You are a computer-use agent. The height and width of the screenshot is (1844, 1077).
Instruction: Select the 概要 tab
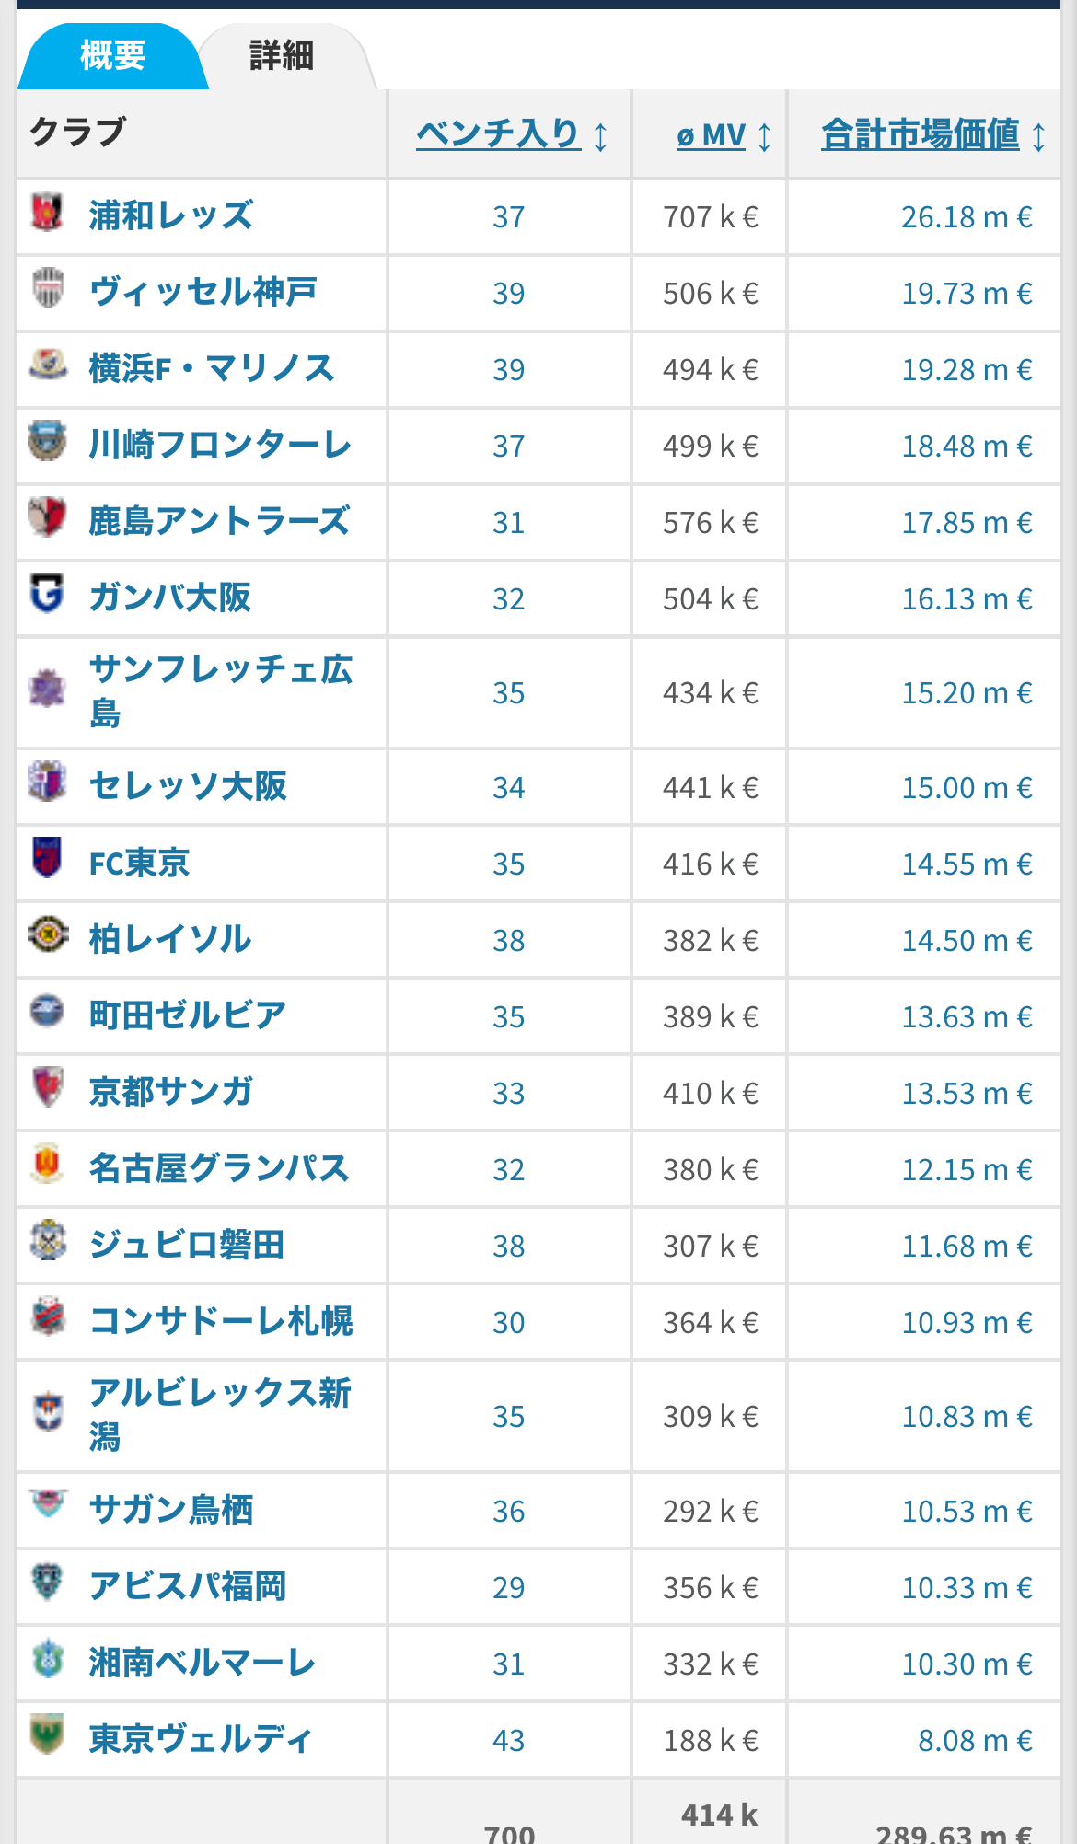tap(112, 55)
